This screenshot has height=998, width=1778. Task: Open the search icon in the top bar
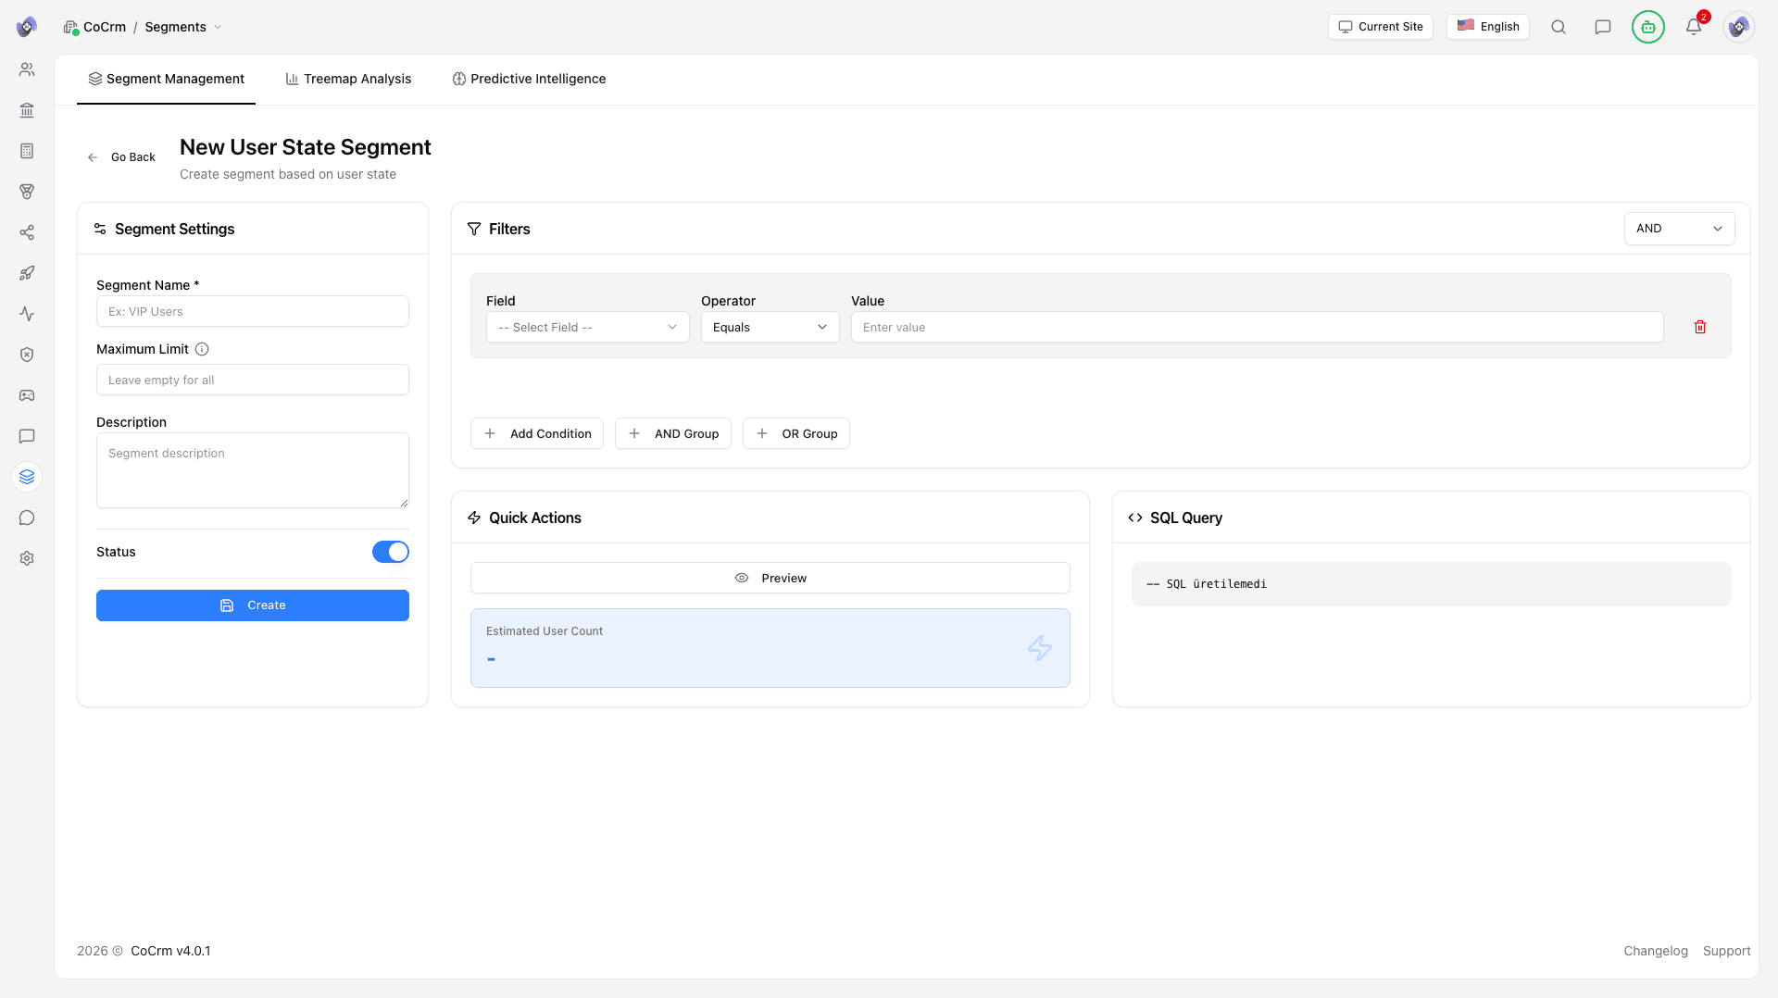tap(1559, 27)
